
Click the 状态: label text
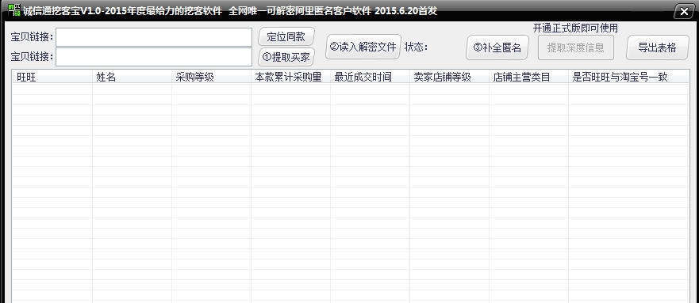[x=417, y=47]
